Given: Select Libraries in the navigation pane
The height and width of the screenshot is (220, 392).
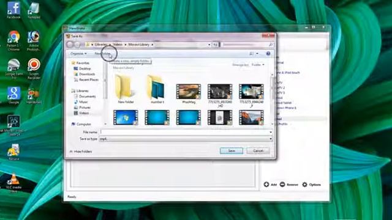Looking at the screenshot, I should [83, 91].
